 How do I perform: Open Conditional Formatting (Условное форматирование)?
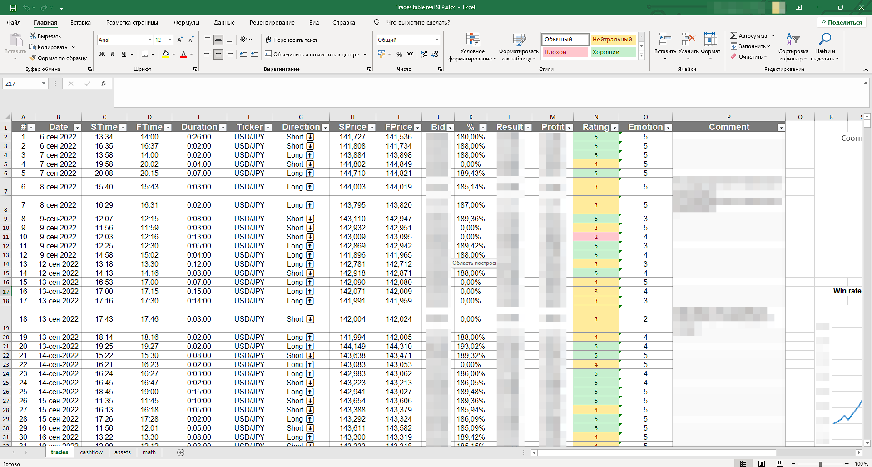[472, 47]
